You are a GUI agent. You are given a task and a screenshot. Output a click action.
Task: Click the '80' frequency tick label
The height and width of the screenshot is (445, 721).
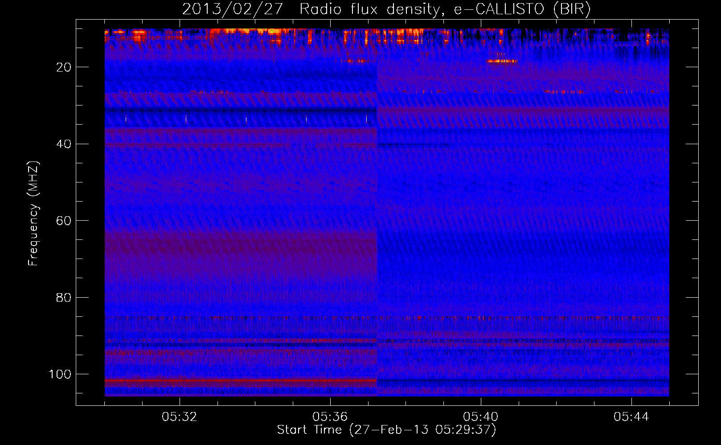[64, 298]
